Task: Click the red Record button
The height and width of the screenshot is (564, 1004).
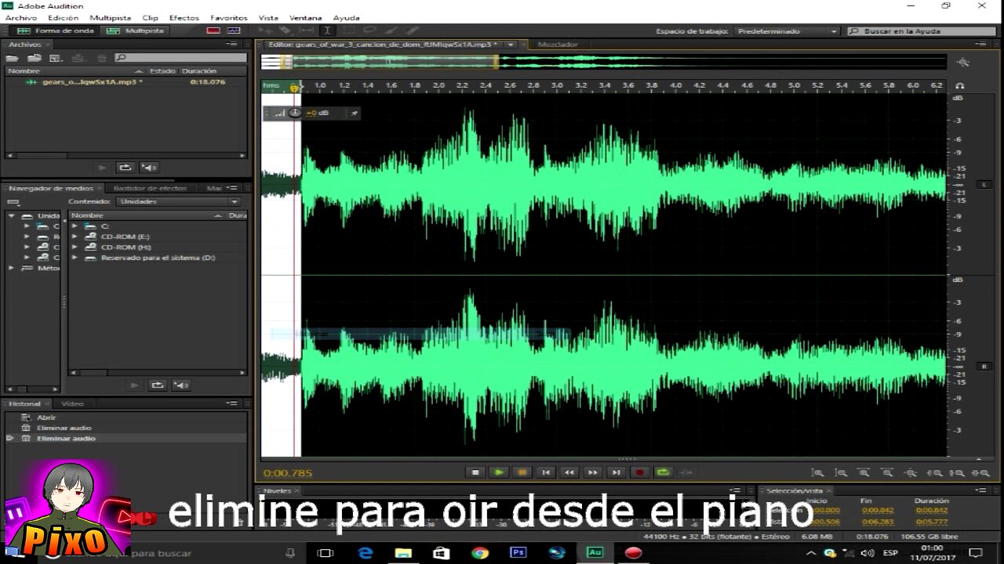Action: click(x=640, y=472)
